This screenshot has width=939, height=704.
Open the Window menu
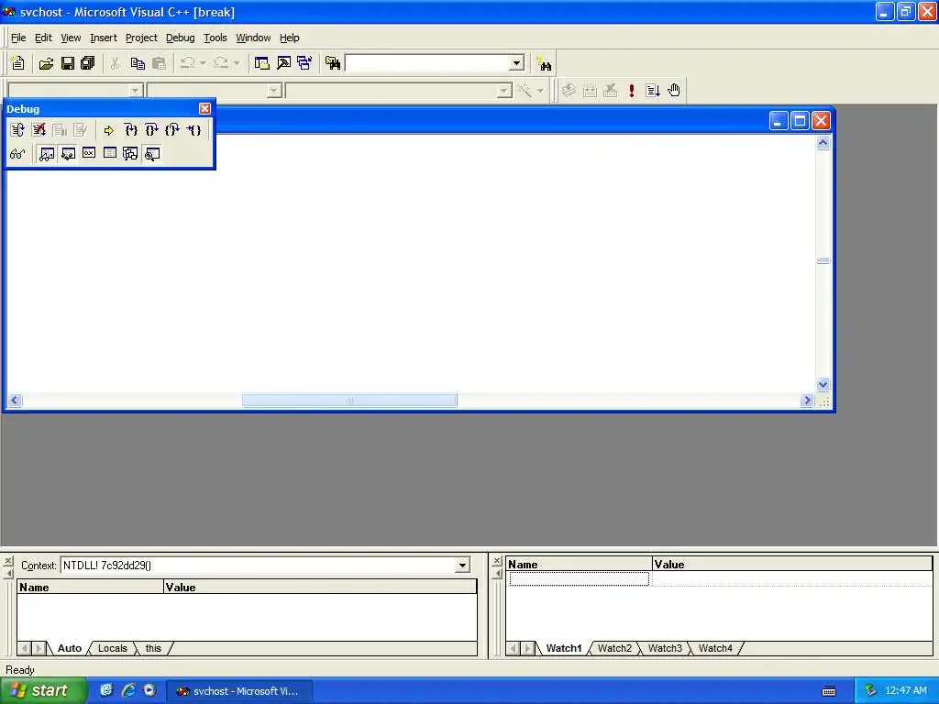pos(253,38)
